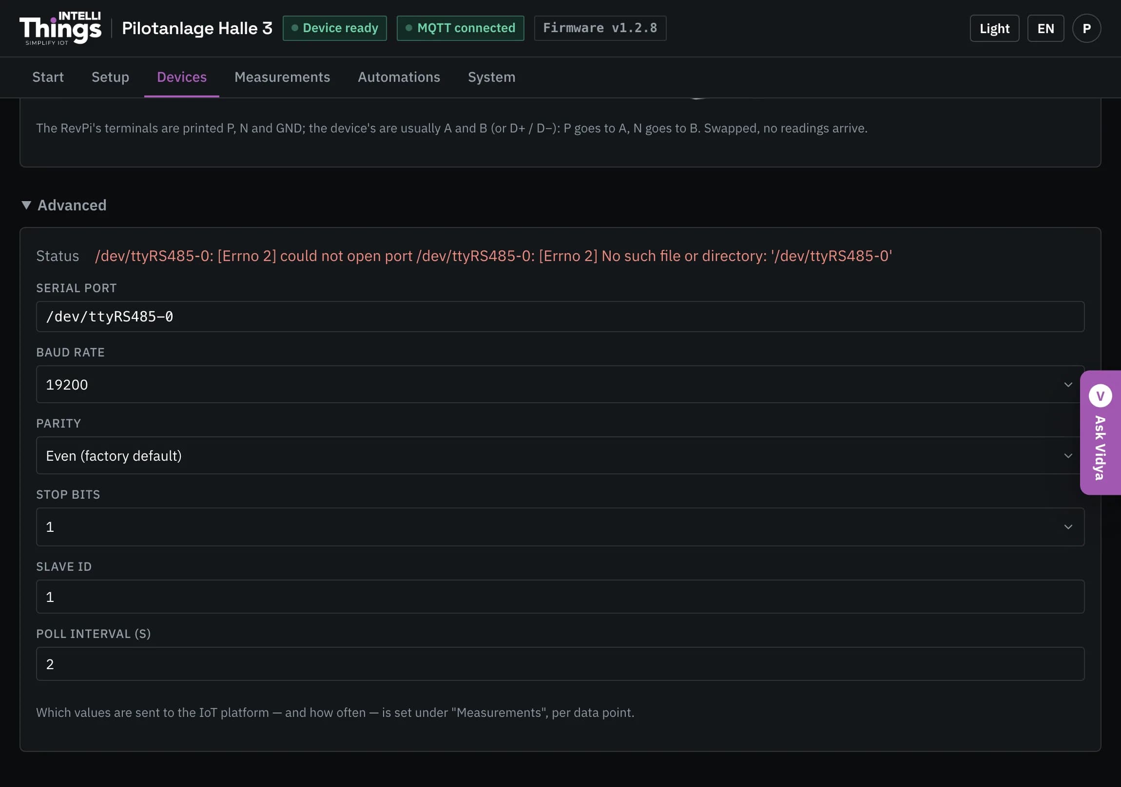Switch to the Setup tab
This screenshot has height=787, width=1121.
[110, 77]
